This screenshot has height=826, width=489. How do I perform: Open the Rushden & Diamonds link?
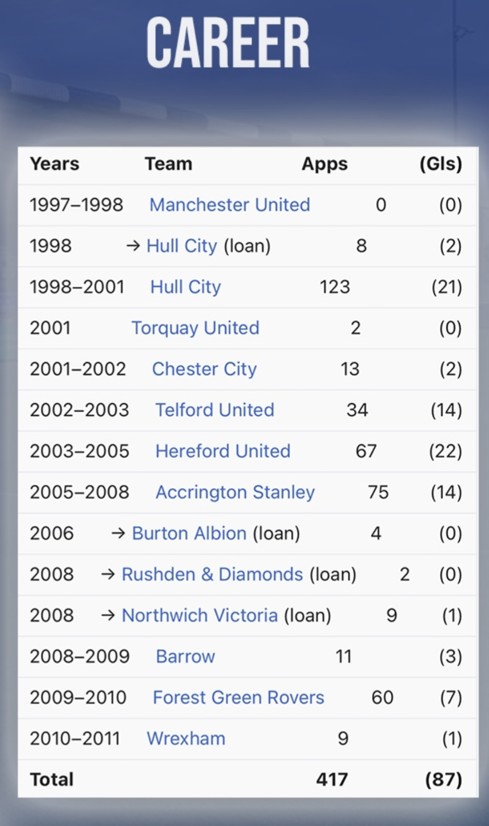(x=212, y=574)
